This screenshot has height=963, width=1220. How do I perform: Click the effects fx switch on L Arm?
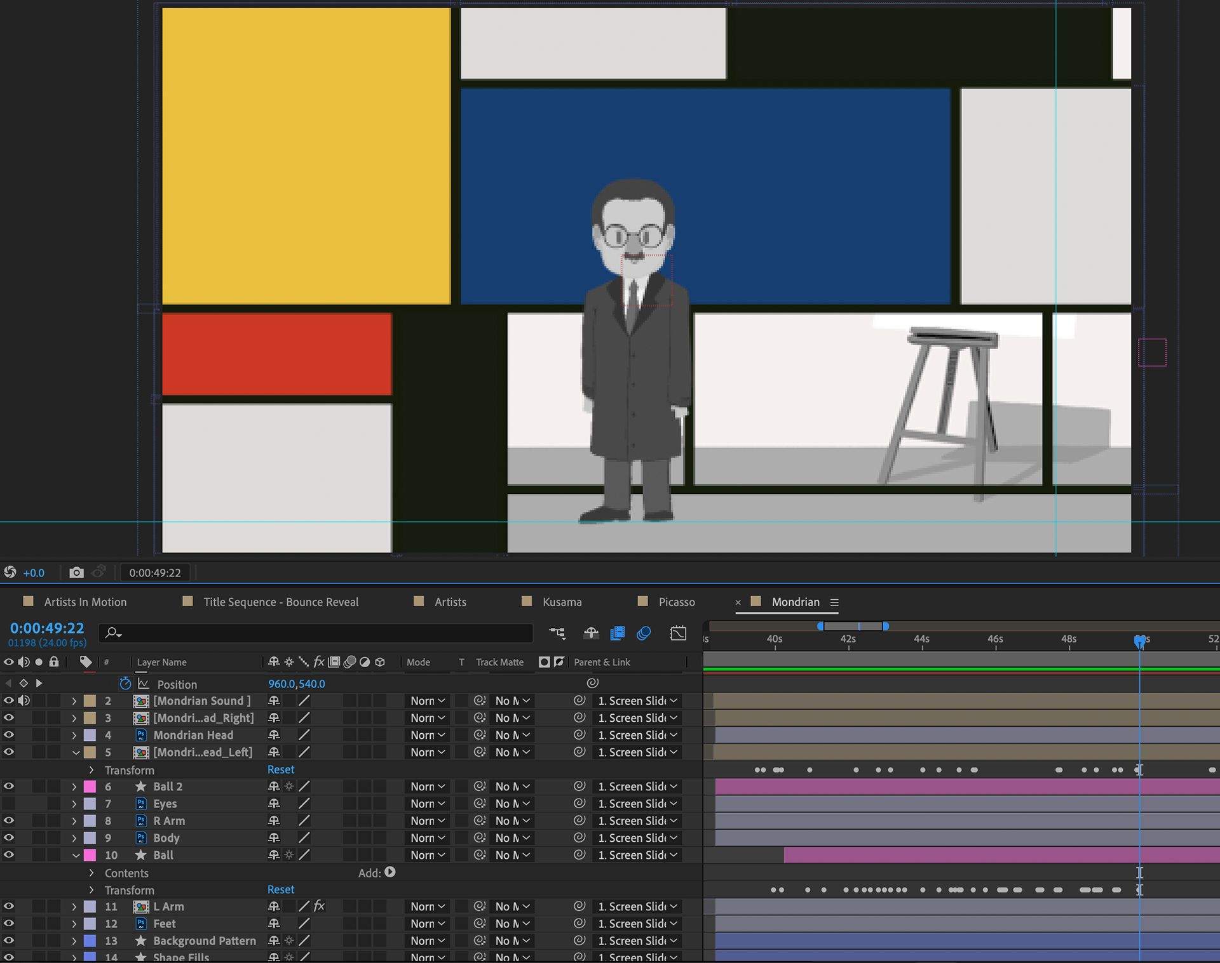(x=319, y=907)
